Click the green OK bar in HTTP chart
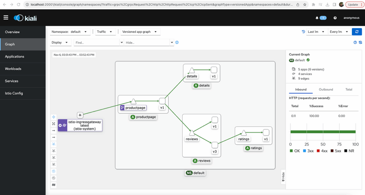 pyautogui.click(x=323, y=132)
